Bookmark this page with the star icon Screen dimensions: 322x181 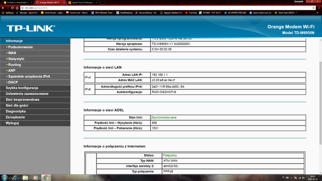click(x=314, y=8)
